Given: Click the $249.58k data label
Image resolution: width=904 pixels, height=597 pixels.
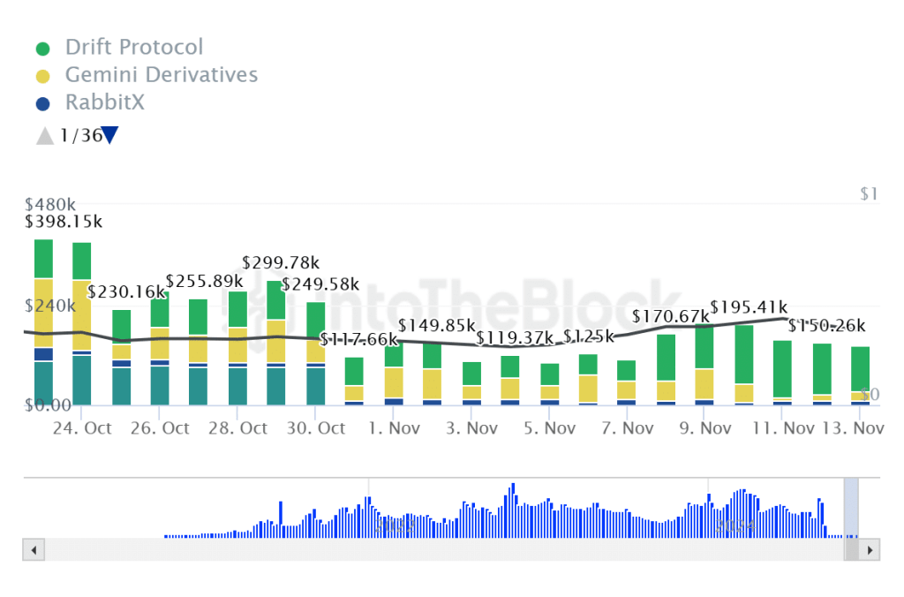Looking at the screenshot, I should point(320,284).
